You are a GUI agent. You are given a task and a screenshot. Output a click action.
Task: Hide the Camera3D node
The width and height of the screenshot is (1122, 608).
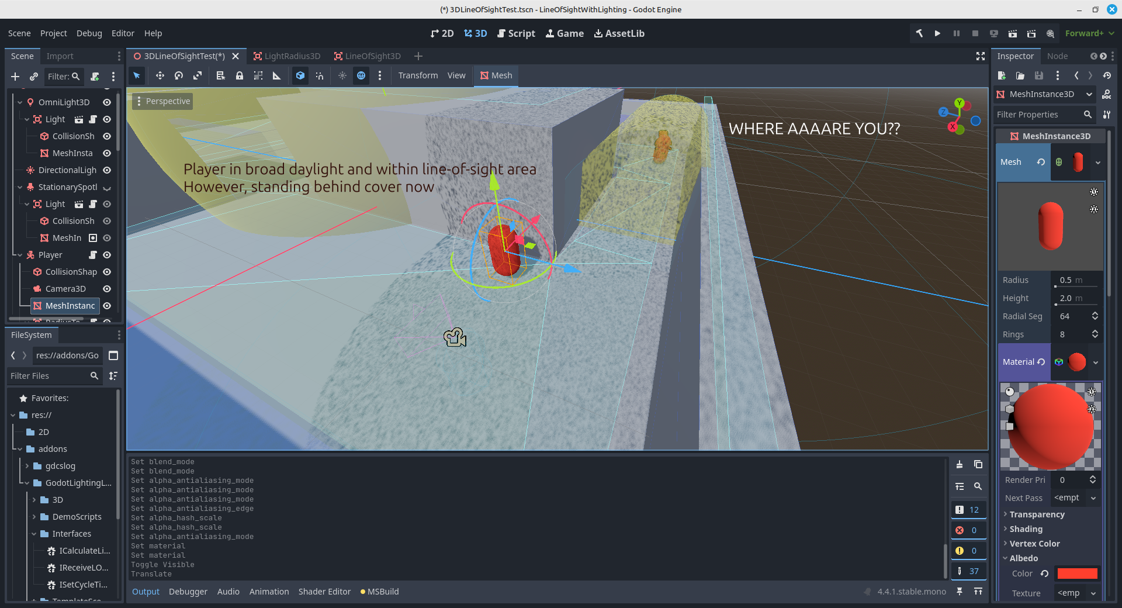pyautogui.click(x=107, y=289)
